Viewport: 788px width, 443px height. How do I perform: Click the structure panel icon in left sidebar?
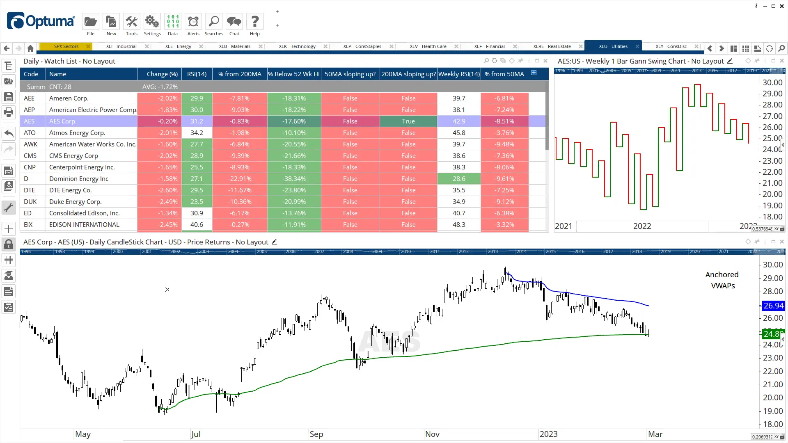[9, 66]
